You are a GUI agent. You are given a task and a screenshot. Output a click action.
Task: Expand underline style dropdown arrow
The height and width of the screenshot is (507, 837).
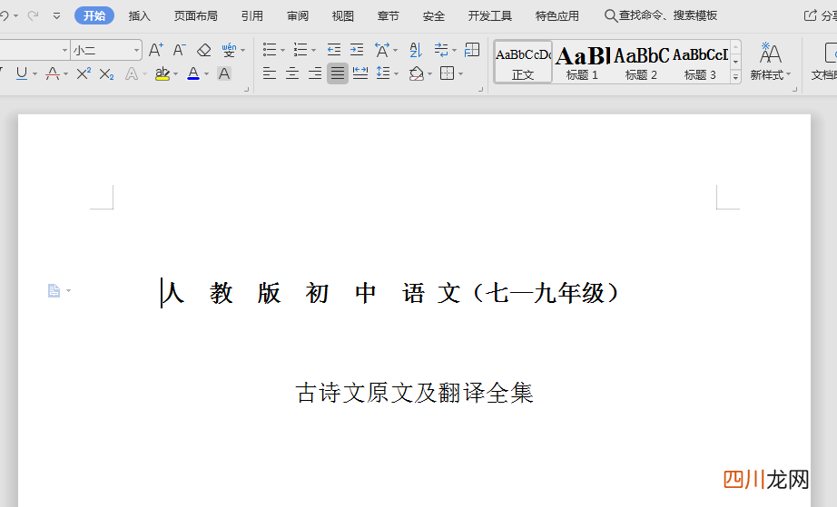click(34, 73)
